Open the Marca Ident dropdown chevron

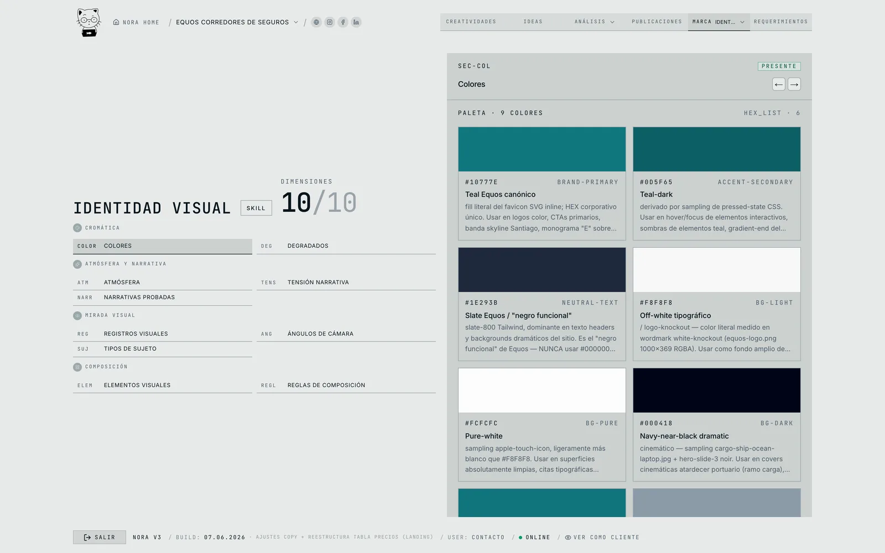742,22
